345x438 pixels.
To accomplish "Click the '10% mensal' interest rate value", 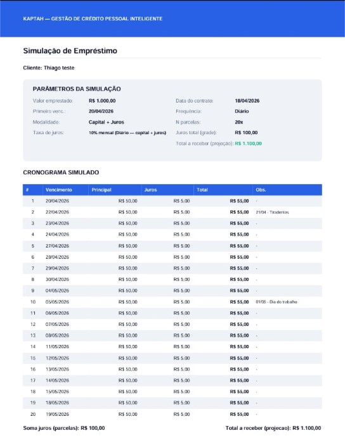I will (127, 133).
